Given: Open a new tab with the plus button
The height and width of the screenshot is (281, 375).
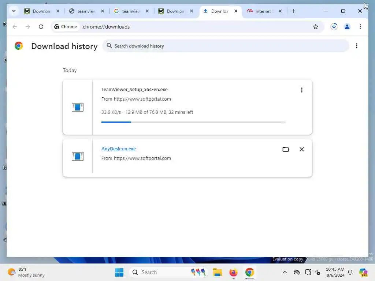Looking at the screenshot, I should pyautogui.click(x=293, y=11).
